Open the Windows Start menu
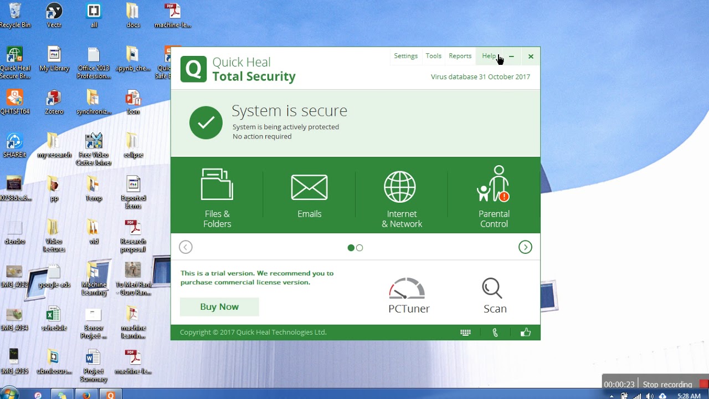This screenshot has width=709, height=399. [x=9, y=394]
